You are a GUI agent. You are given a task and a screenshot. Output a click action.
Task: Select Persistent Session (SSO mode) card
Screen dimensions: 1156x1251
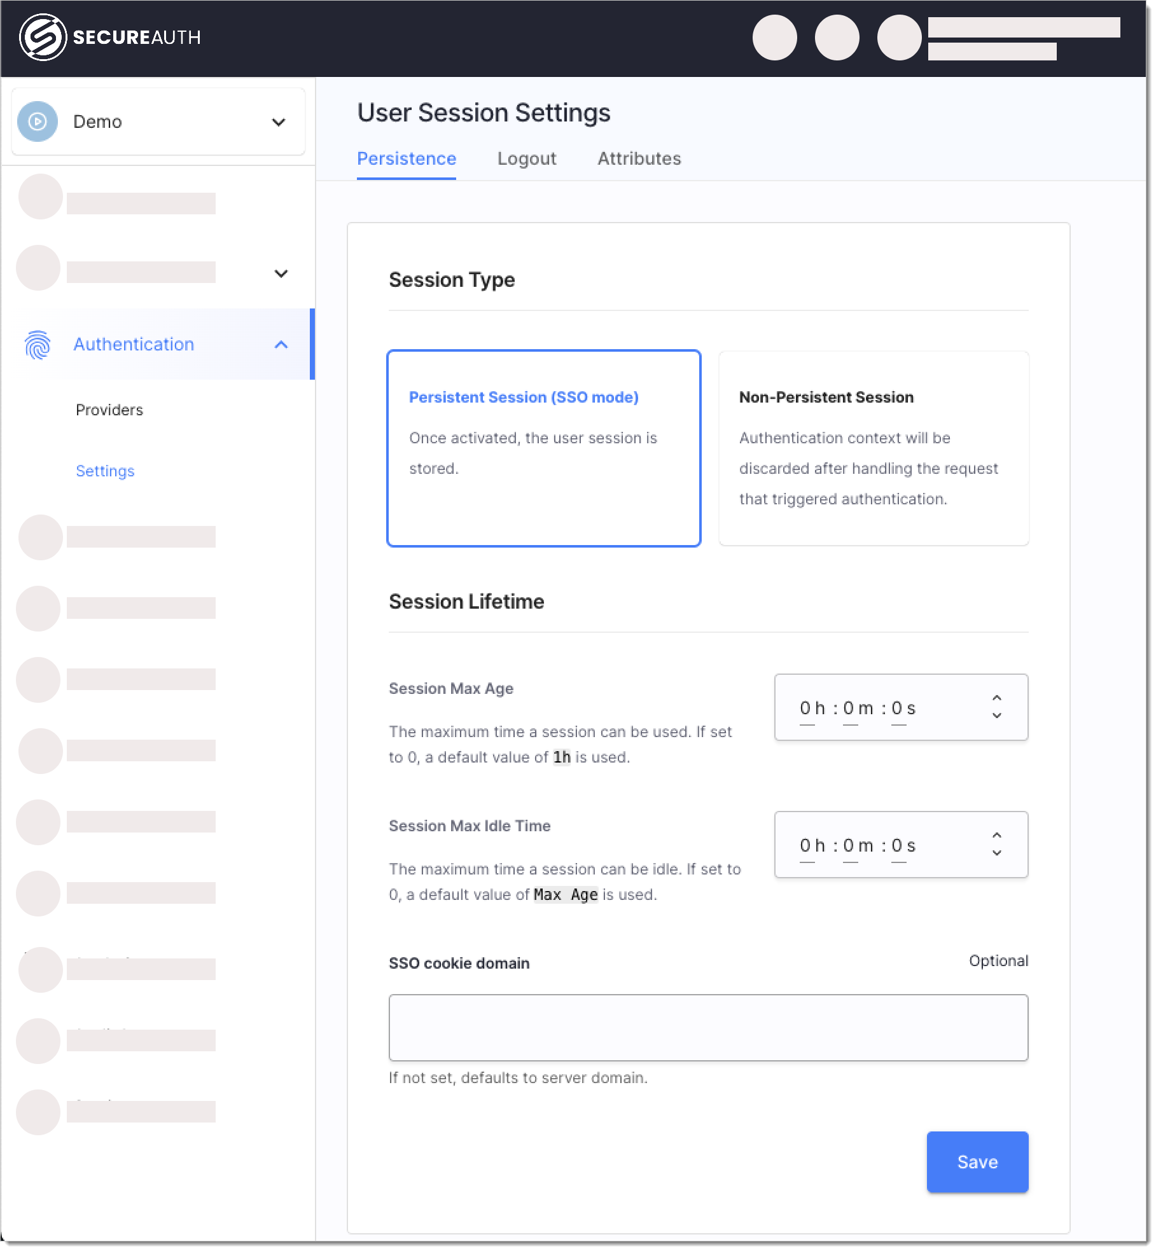tap(544, 448)
